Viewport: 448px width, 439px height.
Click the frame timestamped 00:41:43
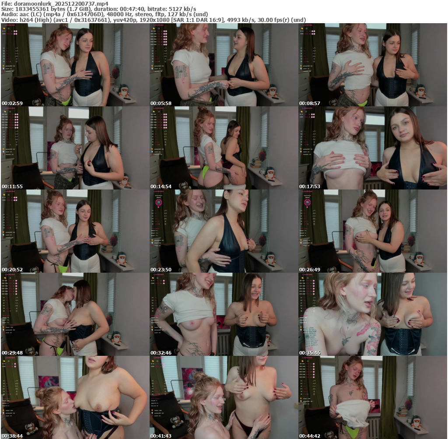click(224, 397)
